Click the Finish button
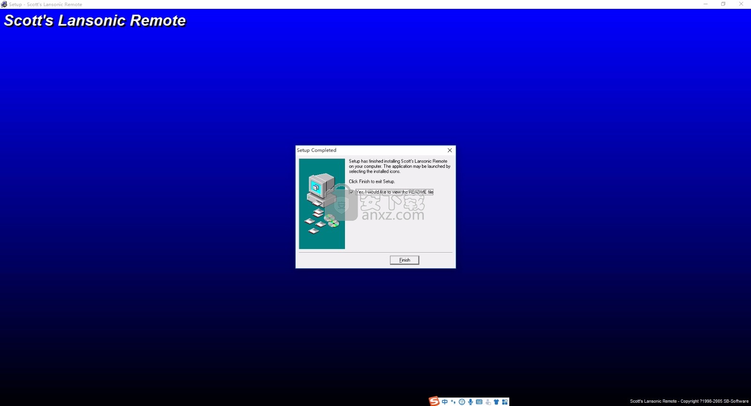This screenshot has width=751, height=406. click(x=404, y=260)
